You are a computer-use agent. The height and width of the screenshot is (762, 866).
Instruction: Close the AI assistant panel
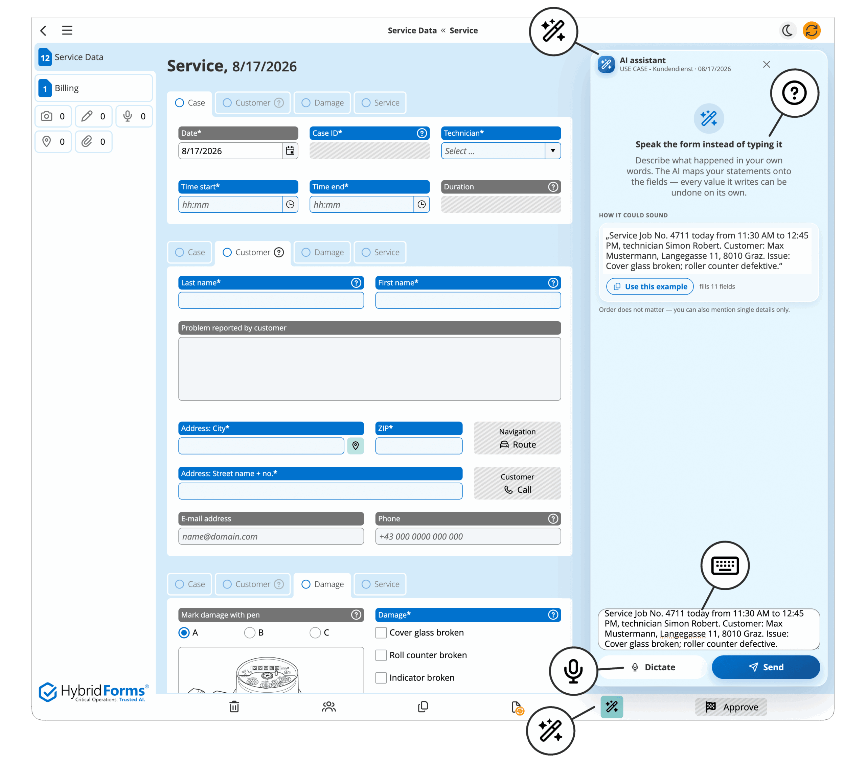(767, 64)
